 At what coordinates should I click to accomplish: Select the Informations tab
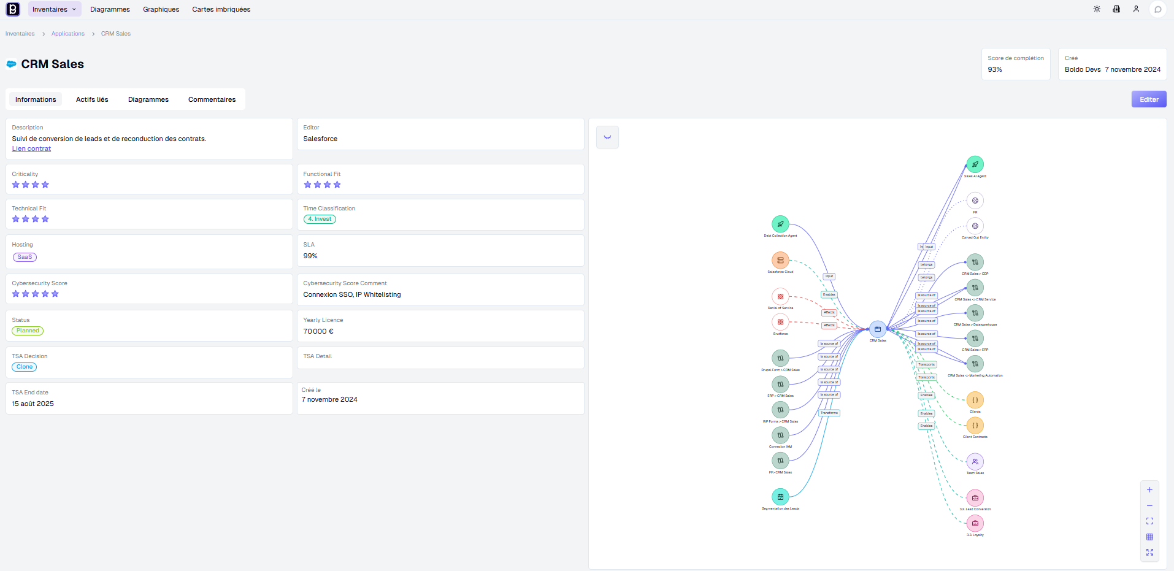pos(36,99)
